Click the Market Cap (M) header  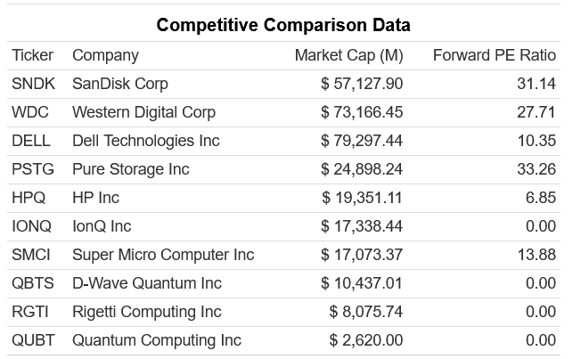click(x=348, y=55)
